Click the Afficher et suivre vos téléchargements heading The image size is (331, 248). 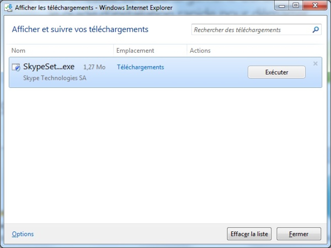point(80,29)
